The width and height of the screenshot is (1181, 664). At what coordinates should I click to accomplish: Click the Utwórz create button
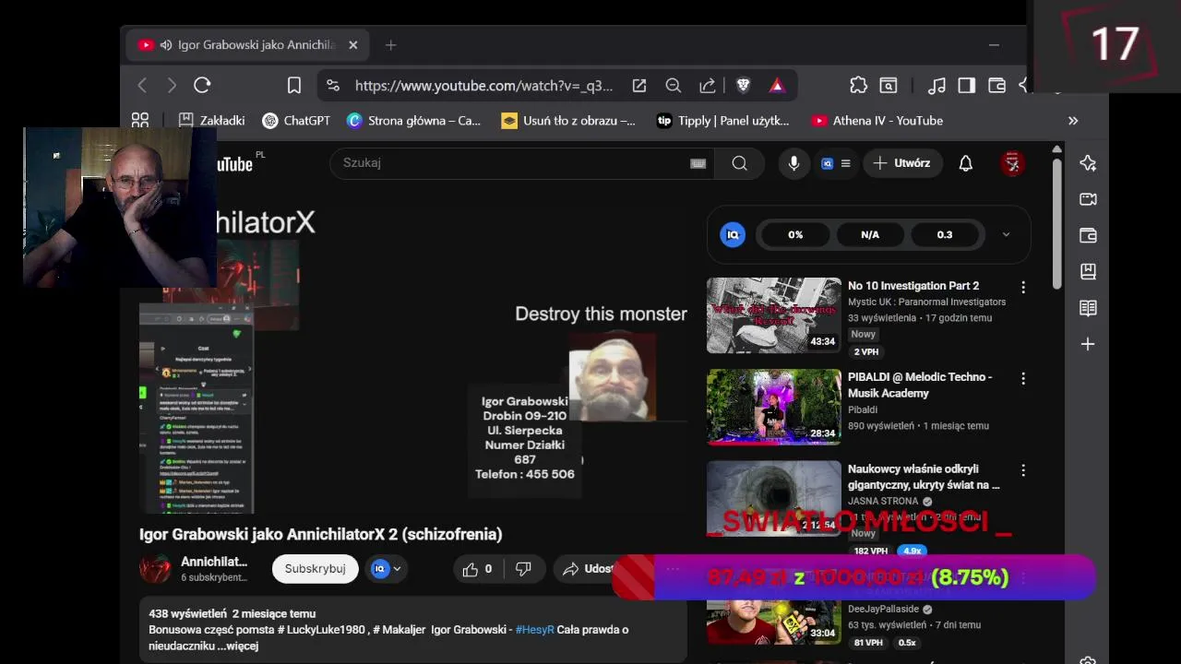902,163
